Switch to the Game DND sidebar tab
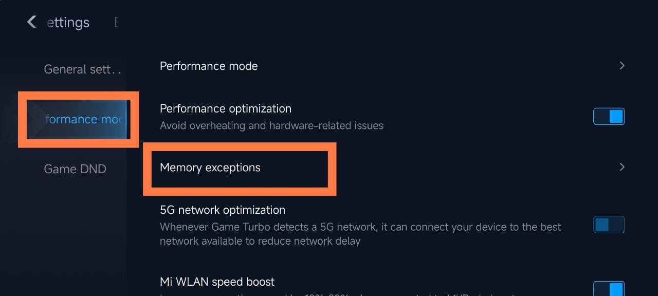The image size is (658, 296). pos(75,169)
